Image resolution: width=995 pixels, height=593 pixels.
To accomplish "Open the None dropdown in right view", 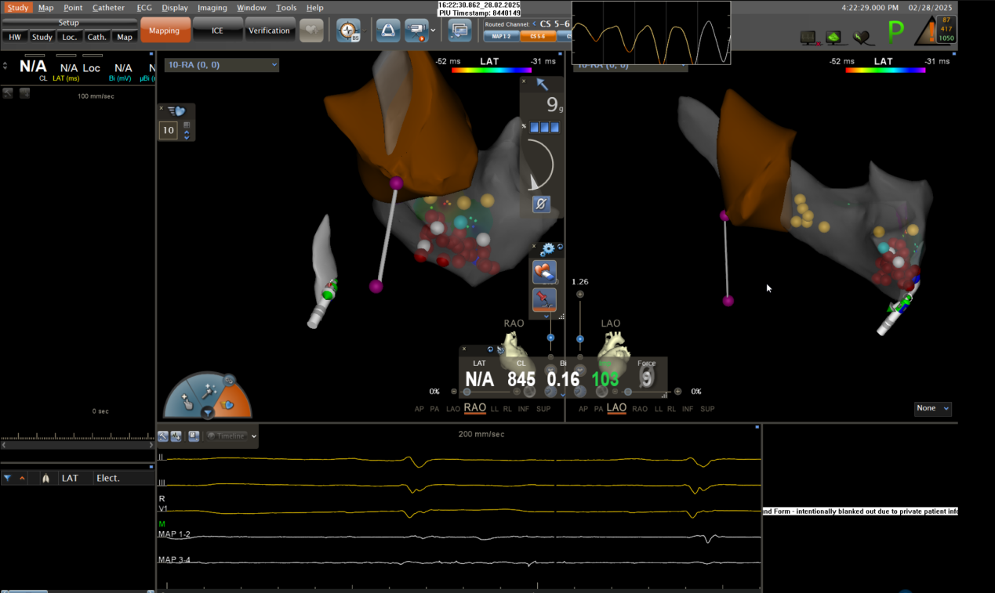I will point(933,408).
